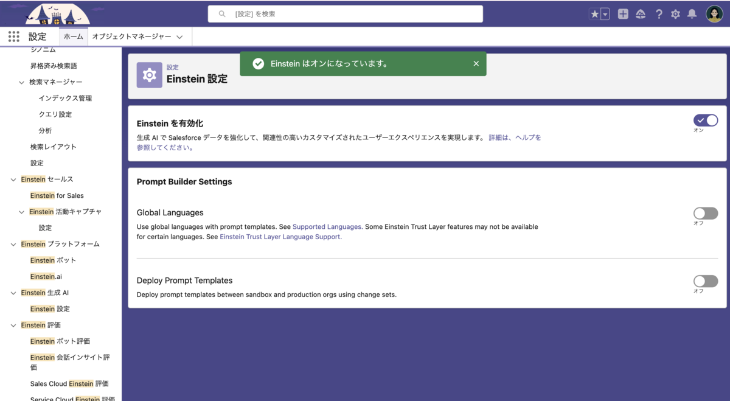Screen dimensions: 730x401
Task: Open インデックス管理 in the sidebar
Action: [x=65, y=98]
